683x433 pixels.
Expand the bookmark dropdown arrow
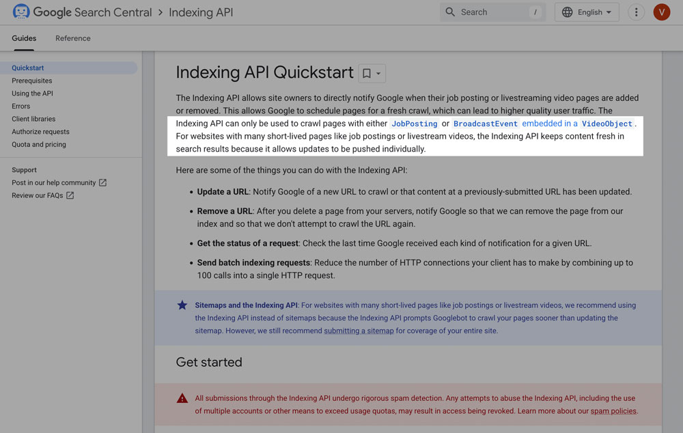click(x=378, y=73)
